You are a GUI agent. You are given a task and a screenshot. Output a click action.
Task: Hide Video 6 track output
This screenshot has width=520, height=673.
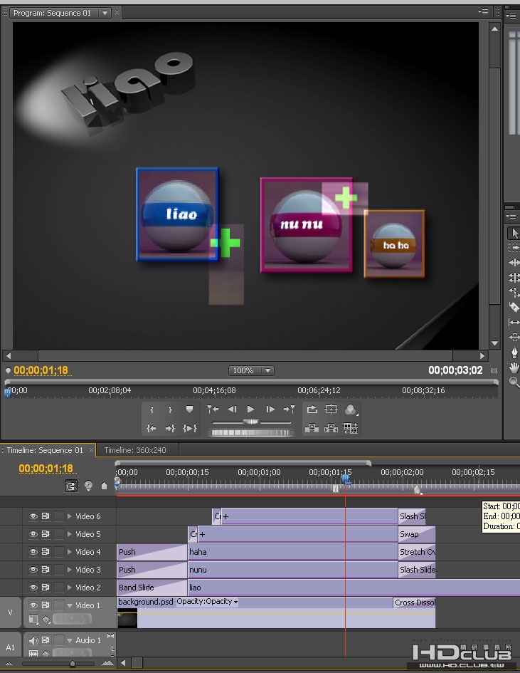coord(33,516)
